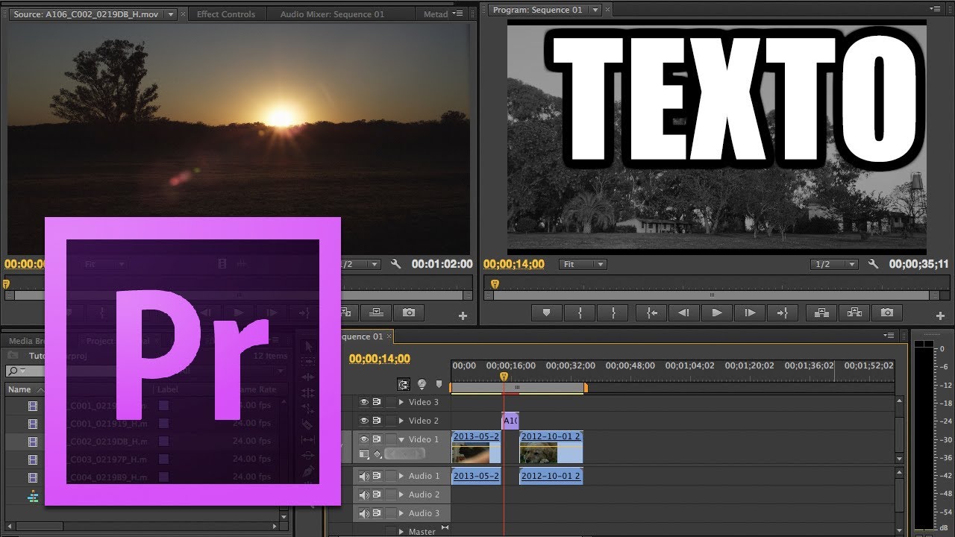Image resolution: width=955 pixels, height=537 pixels.
Task: Toggle sync lock on Video 3
Action: pyautogui.click(x=378, y=402)
